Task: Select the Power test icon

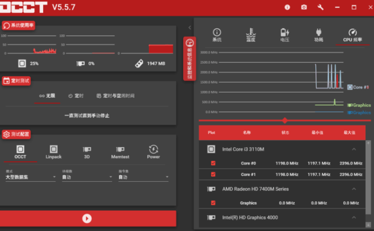Action: [x=153, y=149]
